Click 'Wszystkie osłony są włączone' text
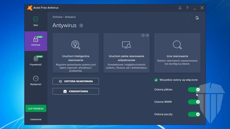The width and height of the screenshot is (230, 129). (x=179, y=80)
